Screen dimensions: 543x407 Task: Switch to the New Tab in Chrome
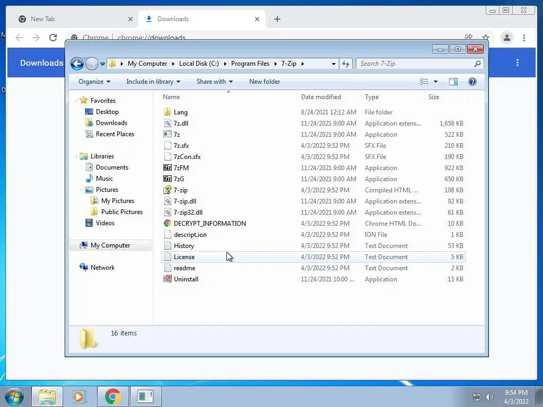point(74,19)
